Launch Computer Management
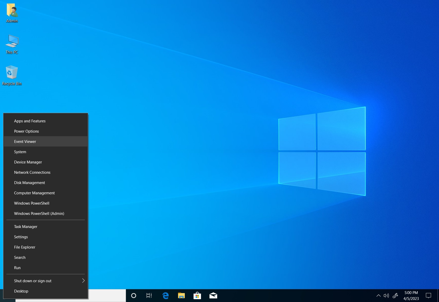Screen dimensions: 439x302 pos(46,193)
